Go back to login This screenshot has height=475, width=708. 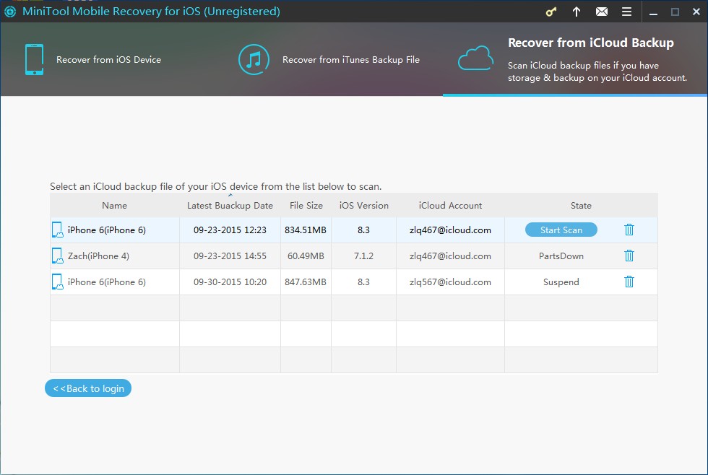tap(88, 388)
